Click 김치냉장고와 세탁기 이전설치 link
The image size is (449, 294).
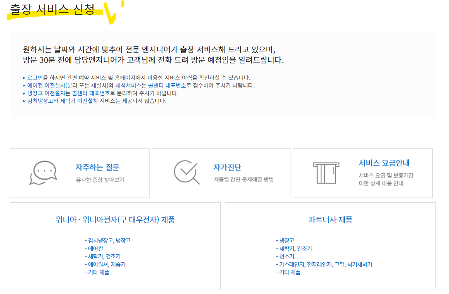[63, 101]
